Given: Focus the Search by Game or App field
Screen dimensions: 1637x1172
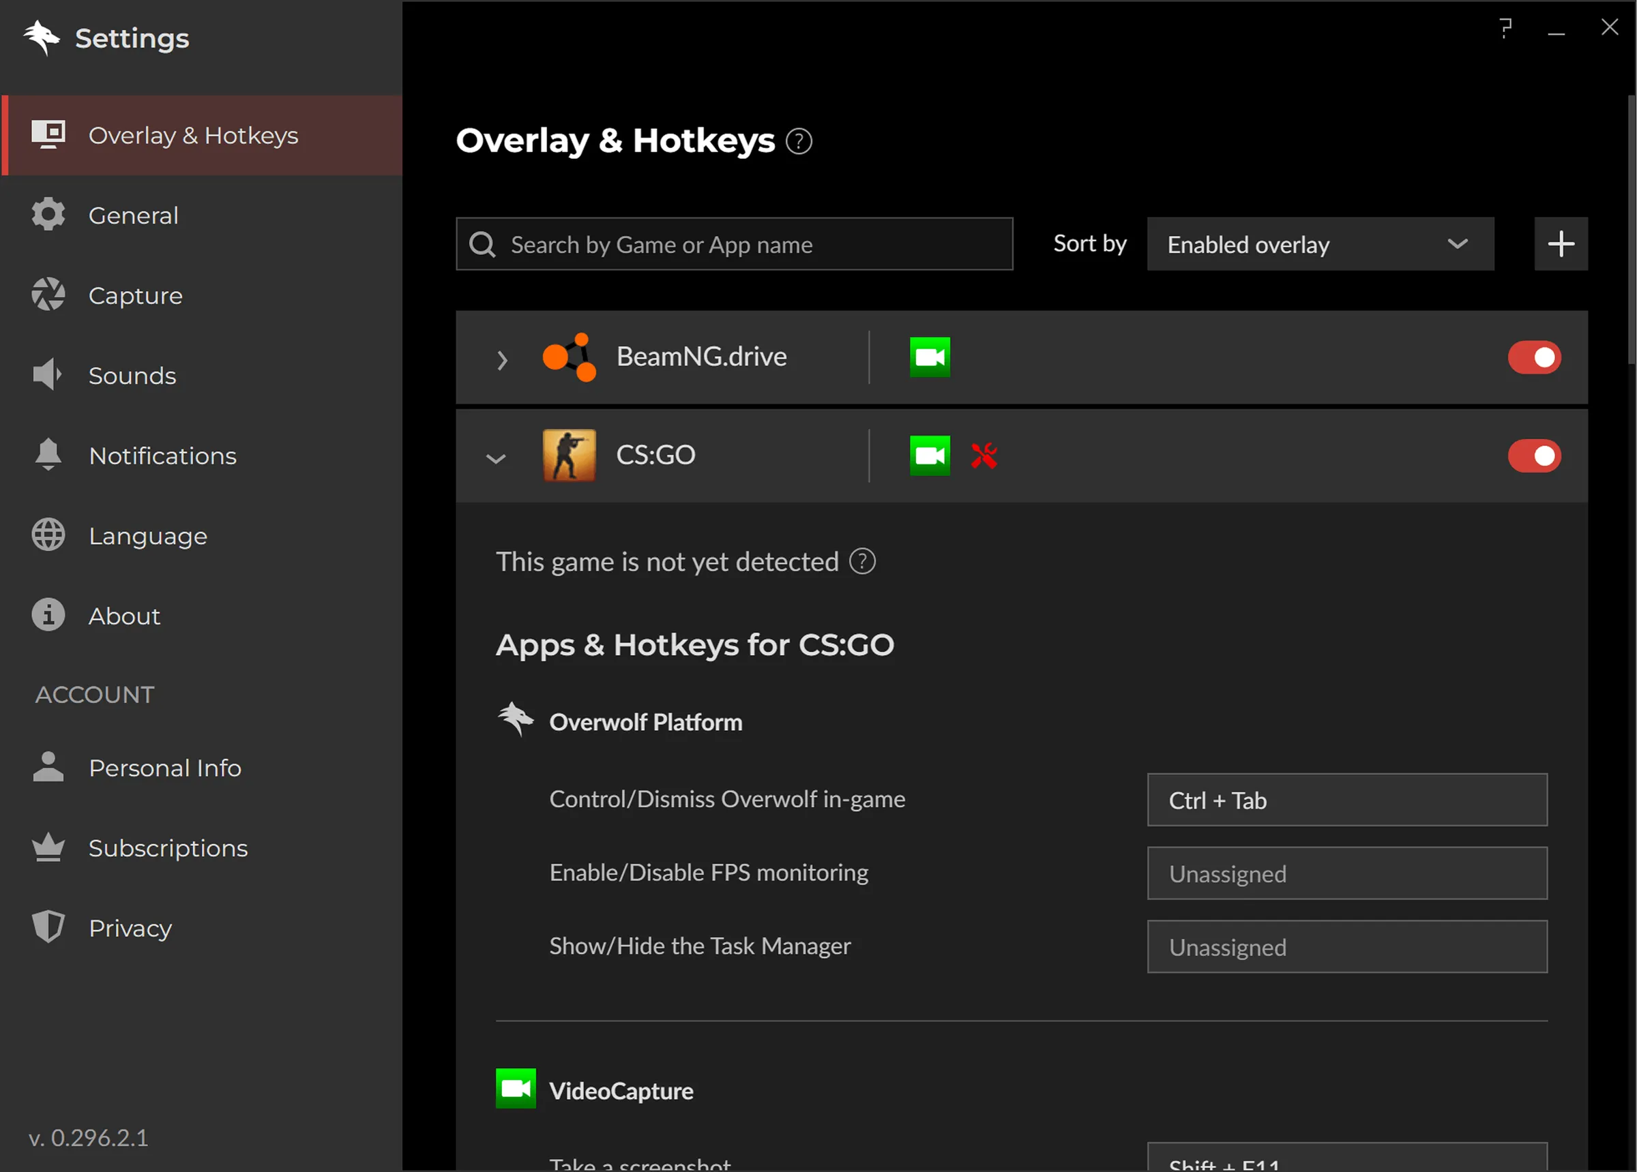Looking at the screenshot, I should pyautogui.click(x=734, y=244).
